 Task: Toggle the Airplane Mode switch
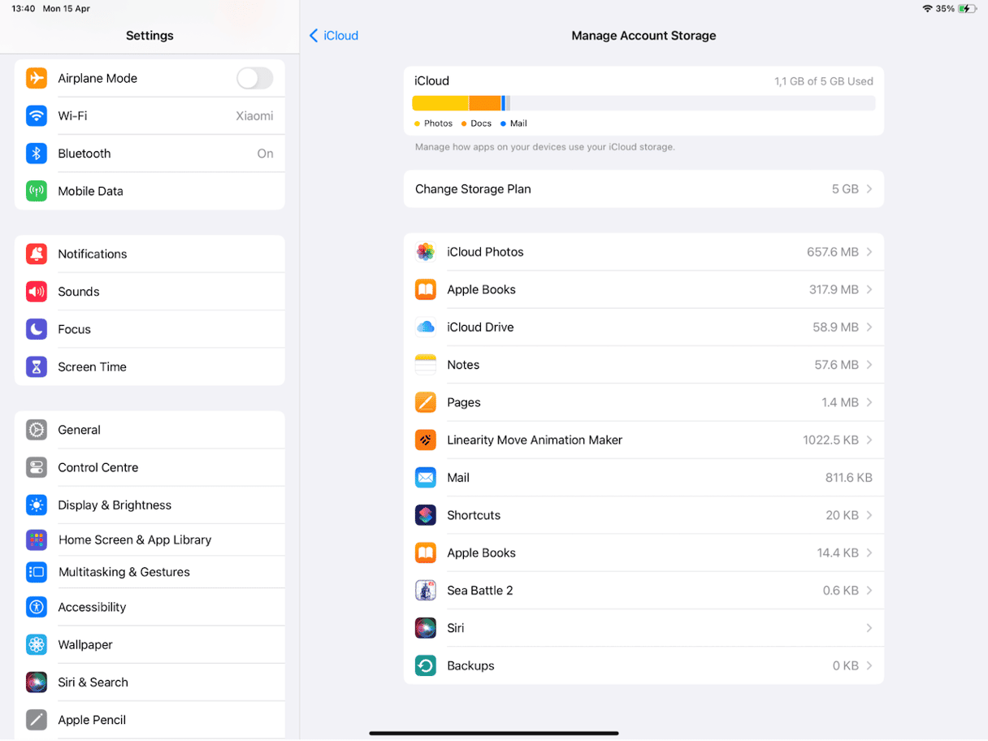(255, 78)
